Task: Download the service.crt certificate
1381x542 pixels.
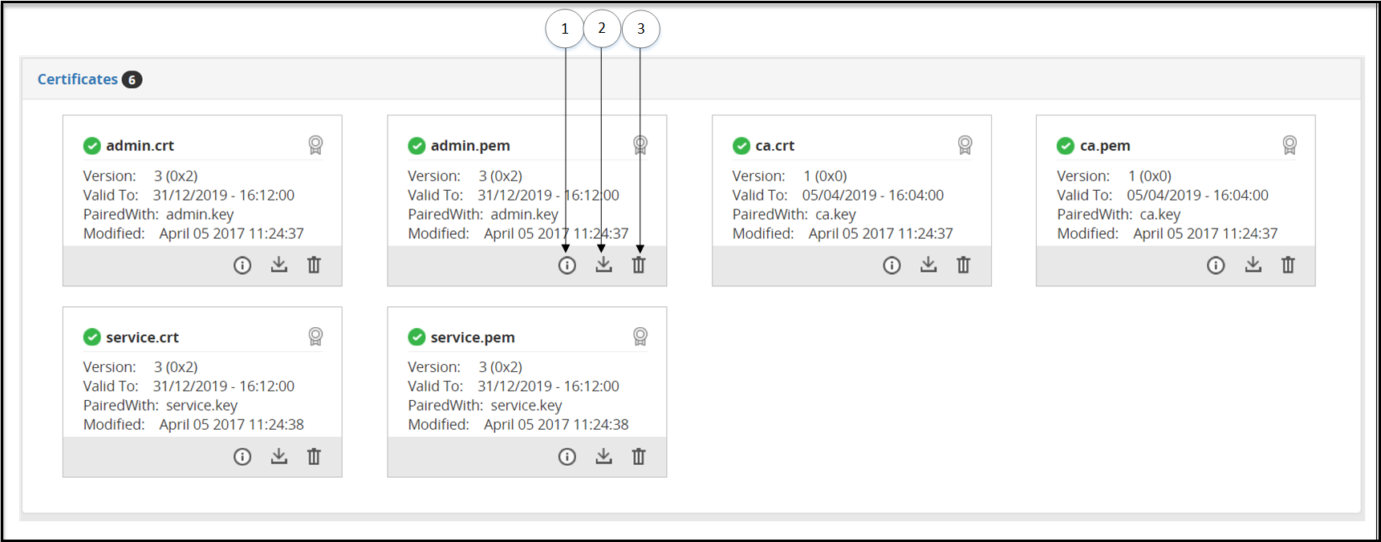Action: 278,456
